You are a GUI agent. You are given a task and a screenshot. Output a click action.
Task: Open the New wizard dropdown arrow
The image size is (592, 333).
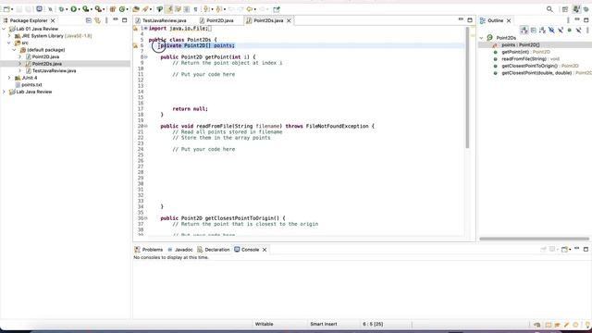(12, 9)
